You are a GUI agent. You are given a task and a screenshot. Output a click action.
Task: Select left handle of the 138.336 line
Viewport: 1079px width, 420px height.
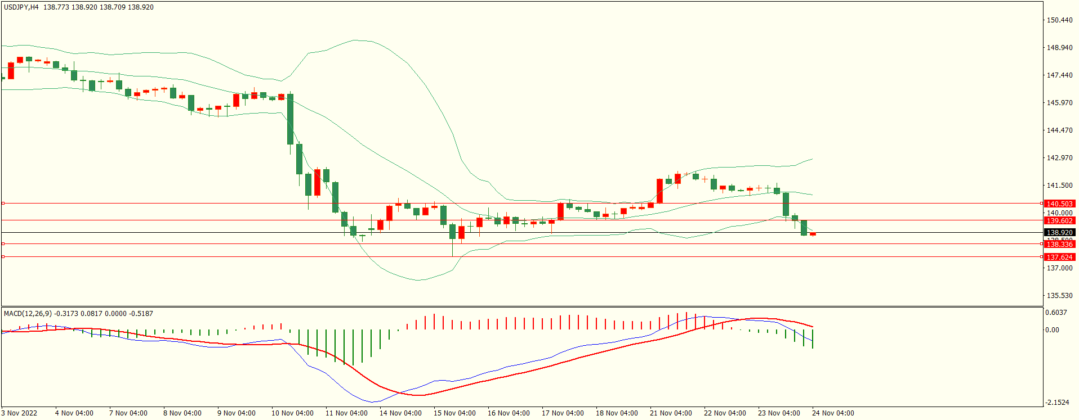pos(3,243)
